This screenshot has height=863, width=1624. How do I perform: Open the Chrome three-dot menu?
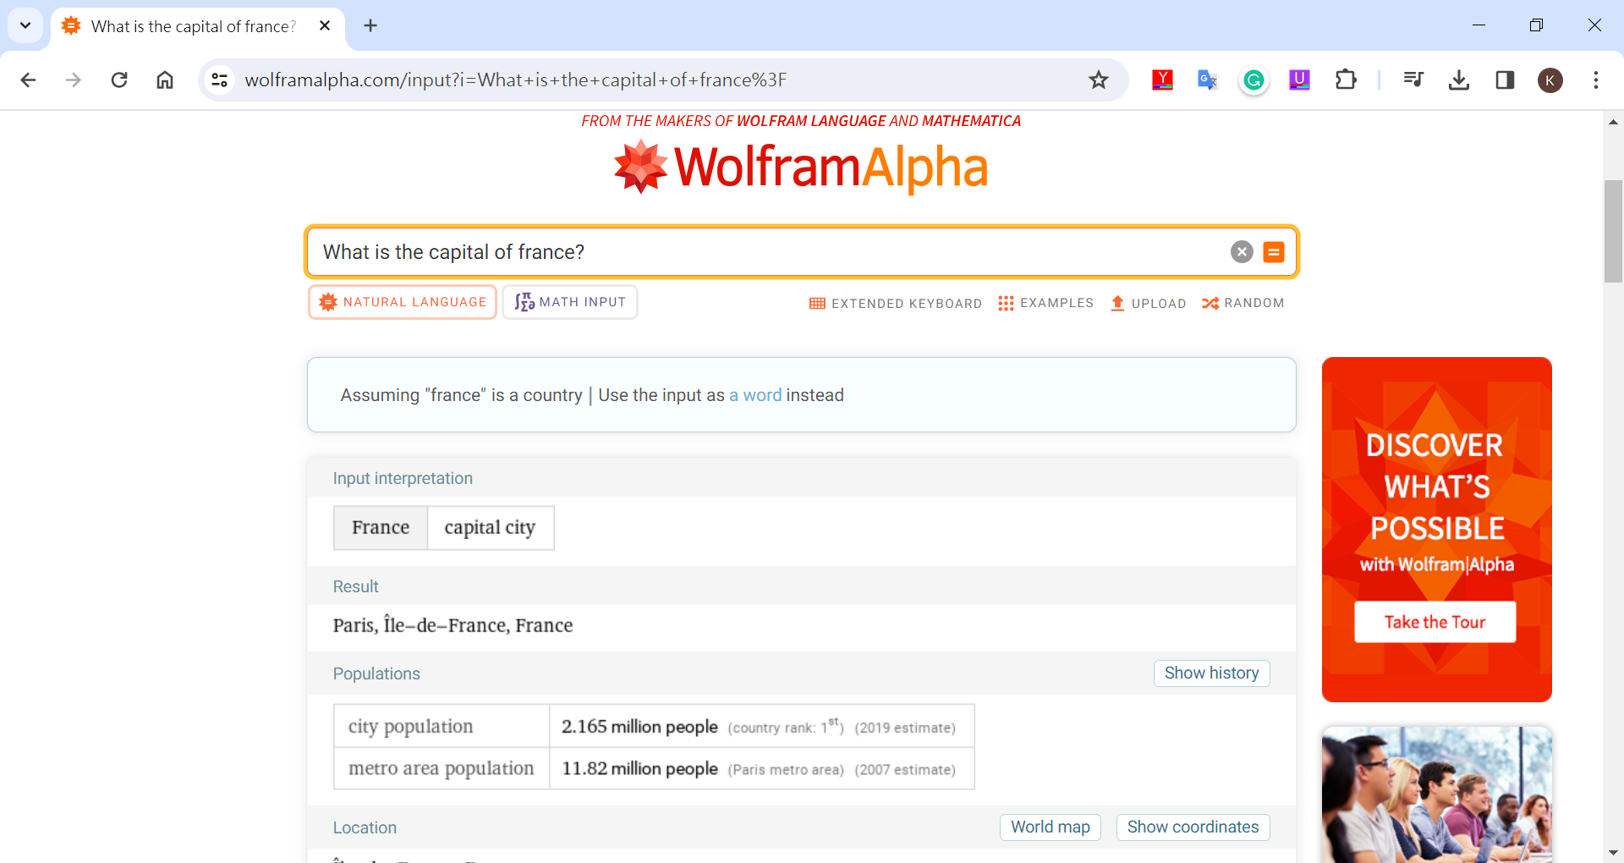point(1595,80)
